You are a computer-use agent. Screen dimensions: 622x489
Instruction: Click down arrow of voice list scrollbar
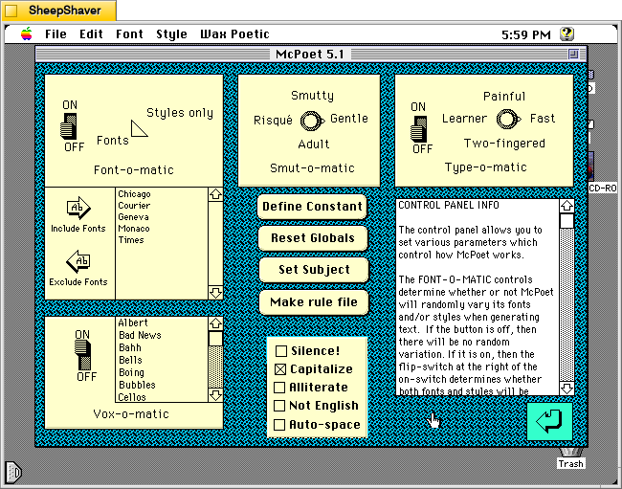215,395
